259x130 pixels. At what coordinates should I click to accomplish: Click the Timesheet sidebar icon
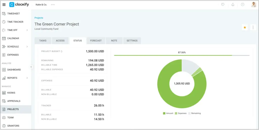point(4,14)
